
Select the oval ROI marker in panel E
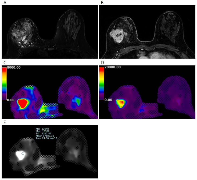[x=23, y=153]
